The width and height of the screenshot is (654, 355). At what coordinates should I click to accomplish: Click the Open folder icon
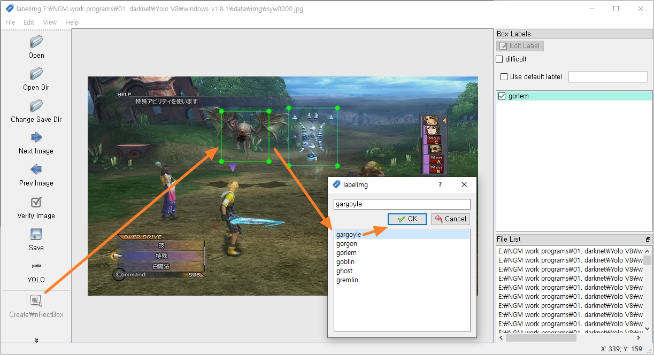coord(36,42)
